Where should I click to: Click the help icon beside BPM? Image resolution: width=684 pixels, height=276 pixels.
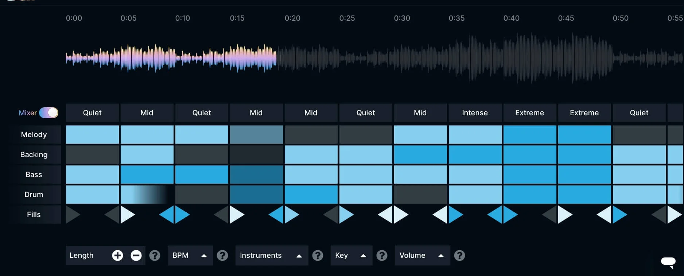(x=222, y=256)
